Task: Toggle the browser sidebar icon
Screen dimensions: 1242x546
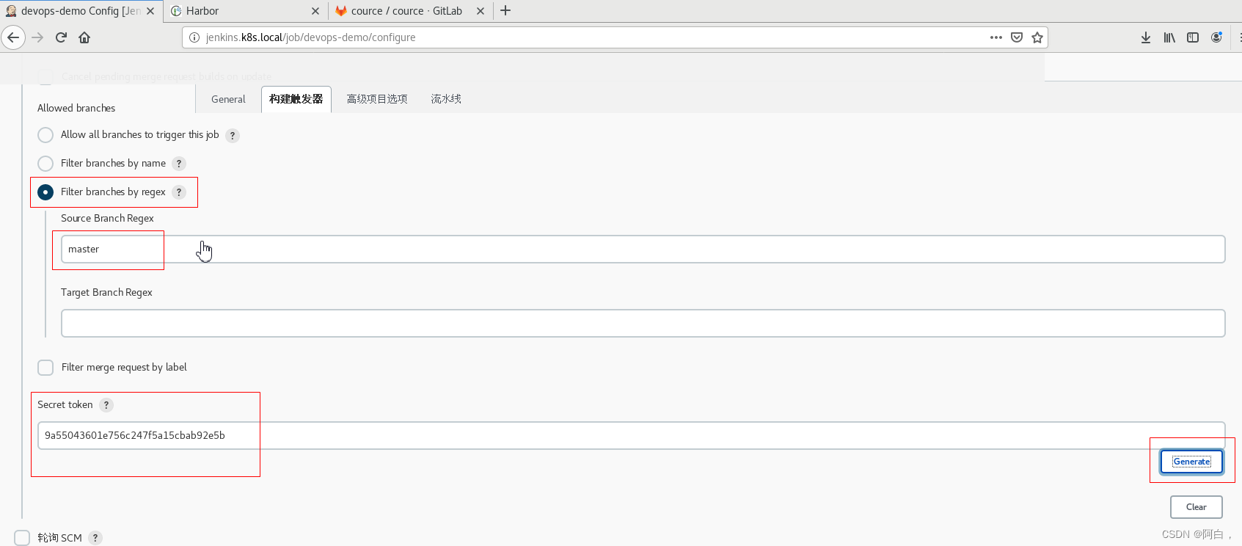Action: 1193,37
